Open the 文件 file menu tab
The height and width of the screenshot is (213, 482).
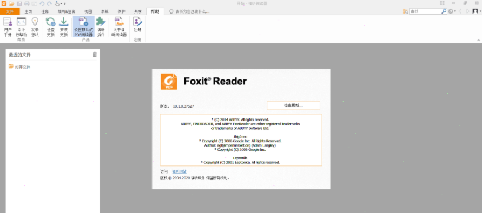(10, 12)
